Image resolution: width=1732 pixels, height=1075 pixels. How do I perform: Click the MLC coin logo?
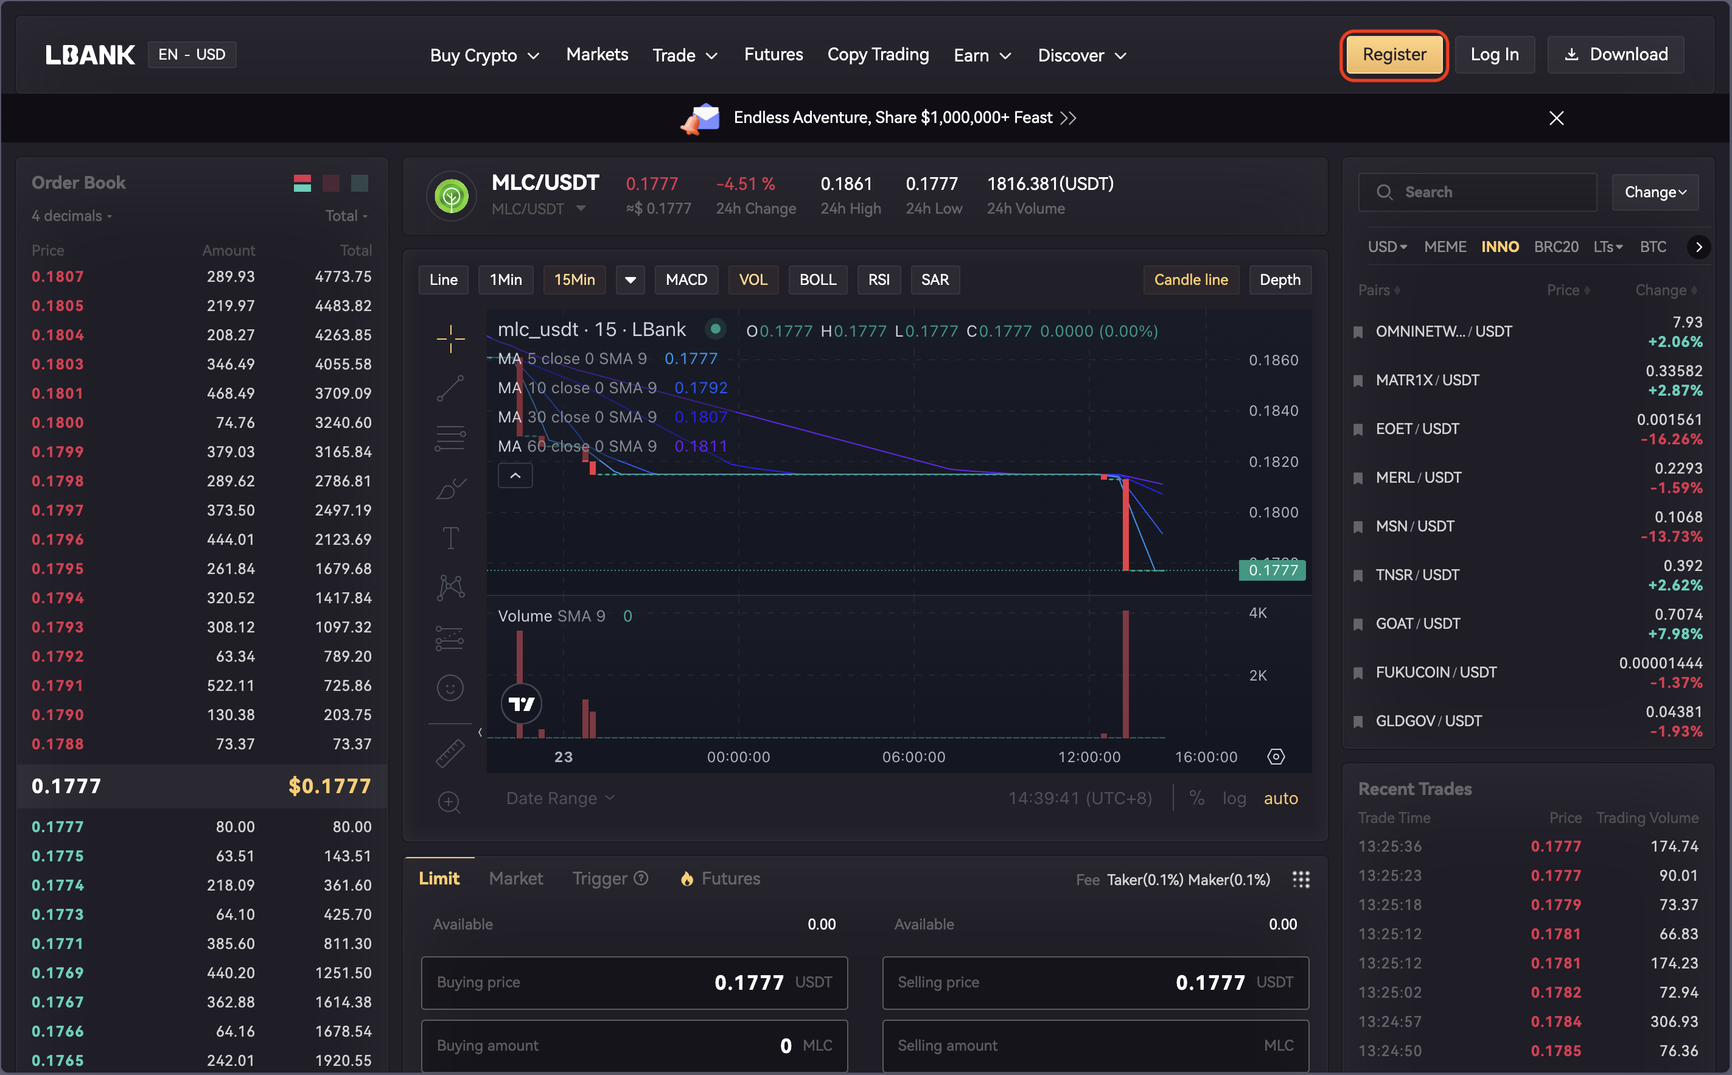(452, 196)
